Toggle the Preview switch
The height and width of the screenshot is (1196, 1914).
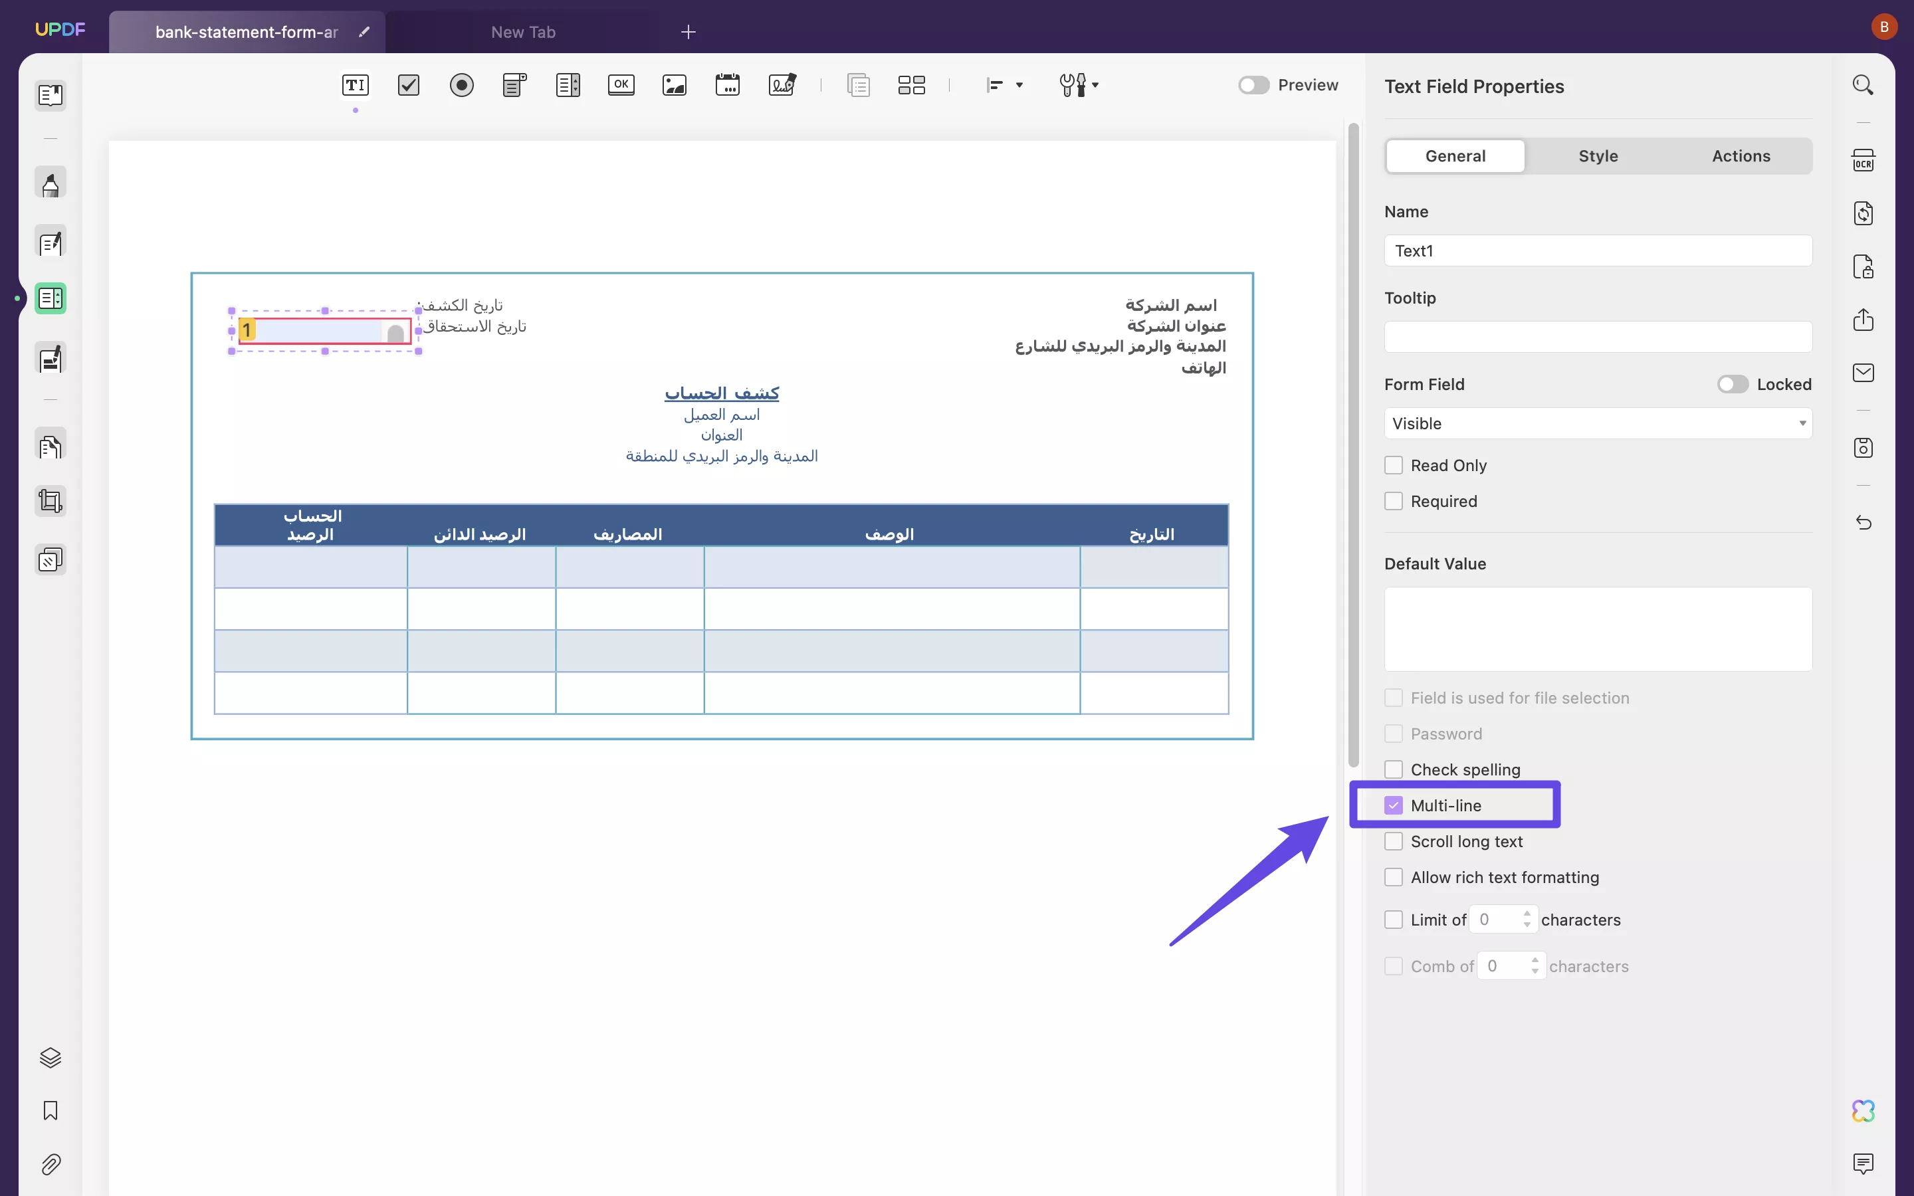[x=1253, y=84]
